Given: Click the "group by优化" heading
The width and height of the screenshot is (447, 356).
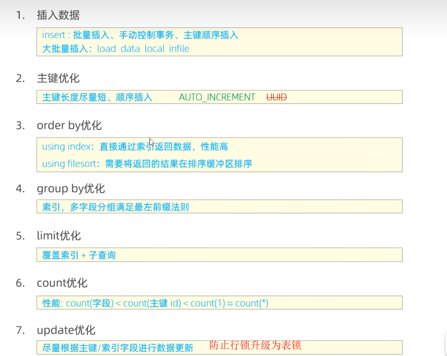Looking at the screenshot, I should tap(71, 188).
